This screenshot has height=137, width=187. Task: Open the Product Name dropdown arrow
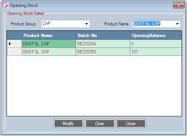(x=177, y=24)
